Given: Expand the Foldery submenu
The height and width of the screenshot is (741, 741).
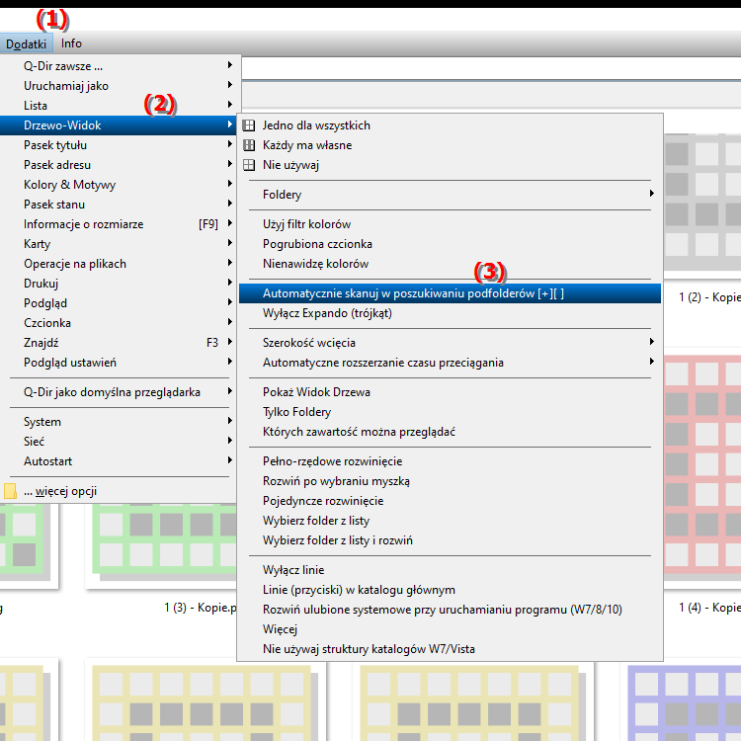Looking at the screenshot, I should [450, 195].
